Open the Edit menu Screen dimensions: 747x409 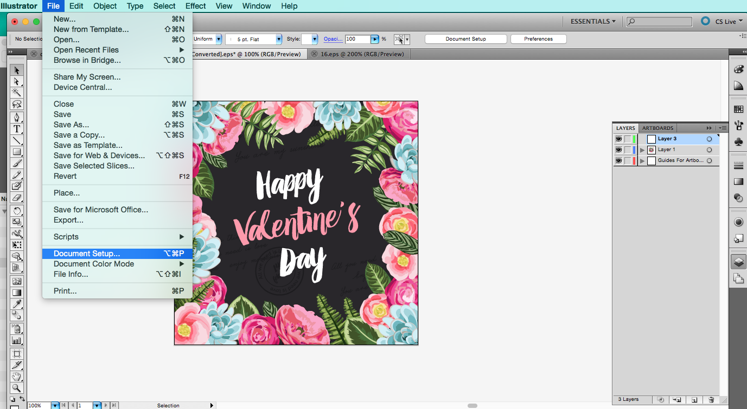pos(76,6)
